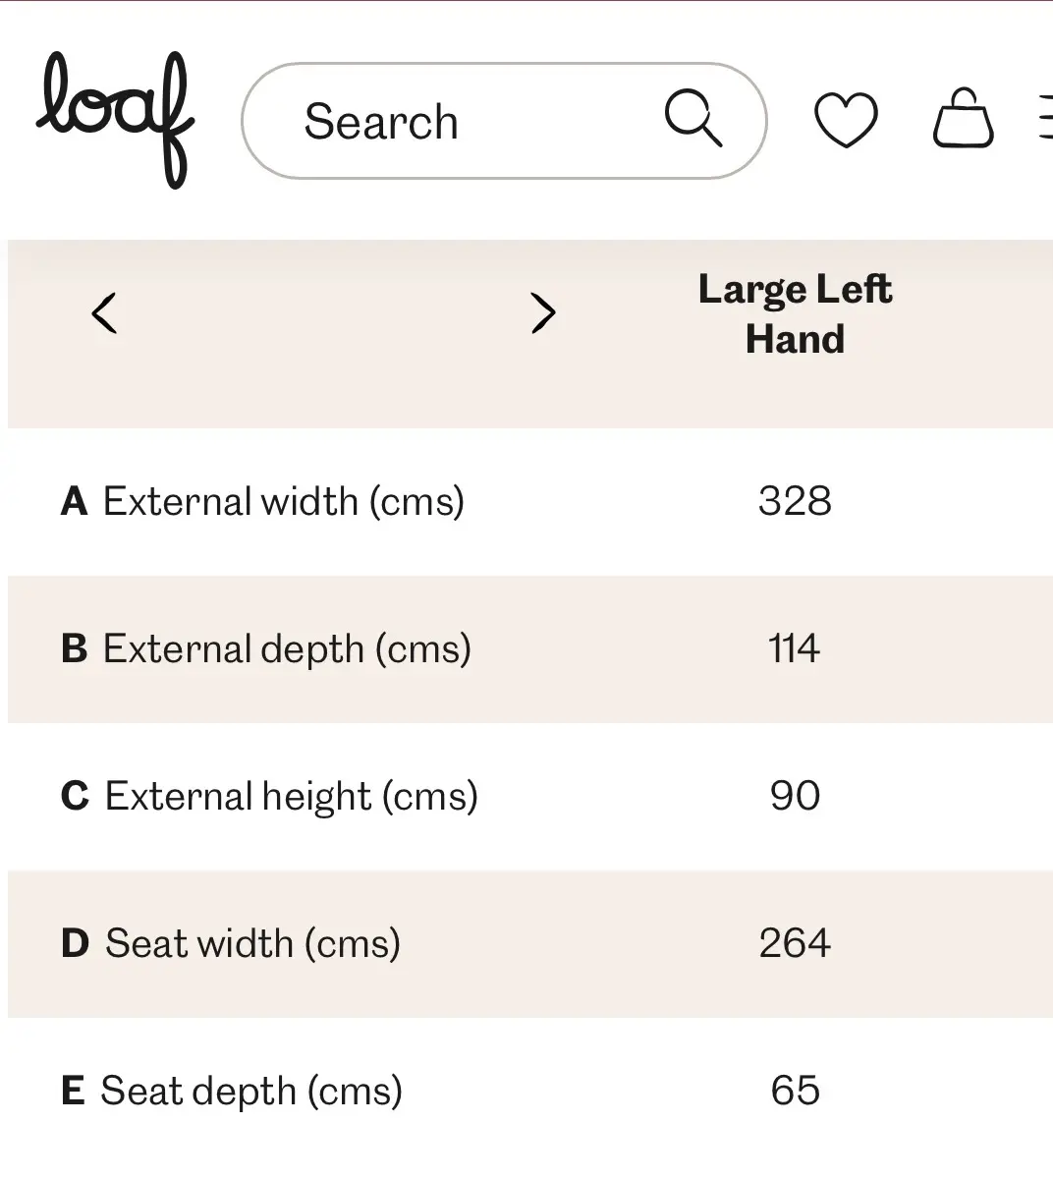Click the External width (cms) row label

[x=283, y=502]
